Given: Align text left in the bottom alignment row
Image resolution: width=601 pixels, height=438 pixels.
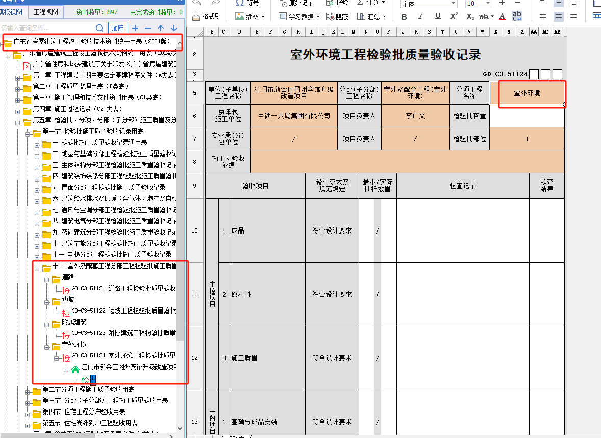Looking at the screenshot, I should pyautogui.click(x=543, y=17).
